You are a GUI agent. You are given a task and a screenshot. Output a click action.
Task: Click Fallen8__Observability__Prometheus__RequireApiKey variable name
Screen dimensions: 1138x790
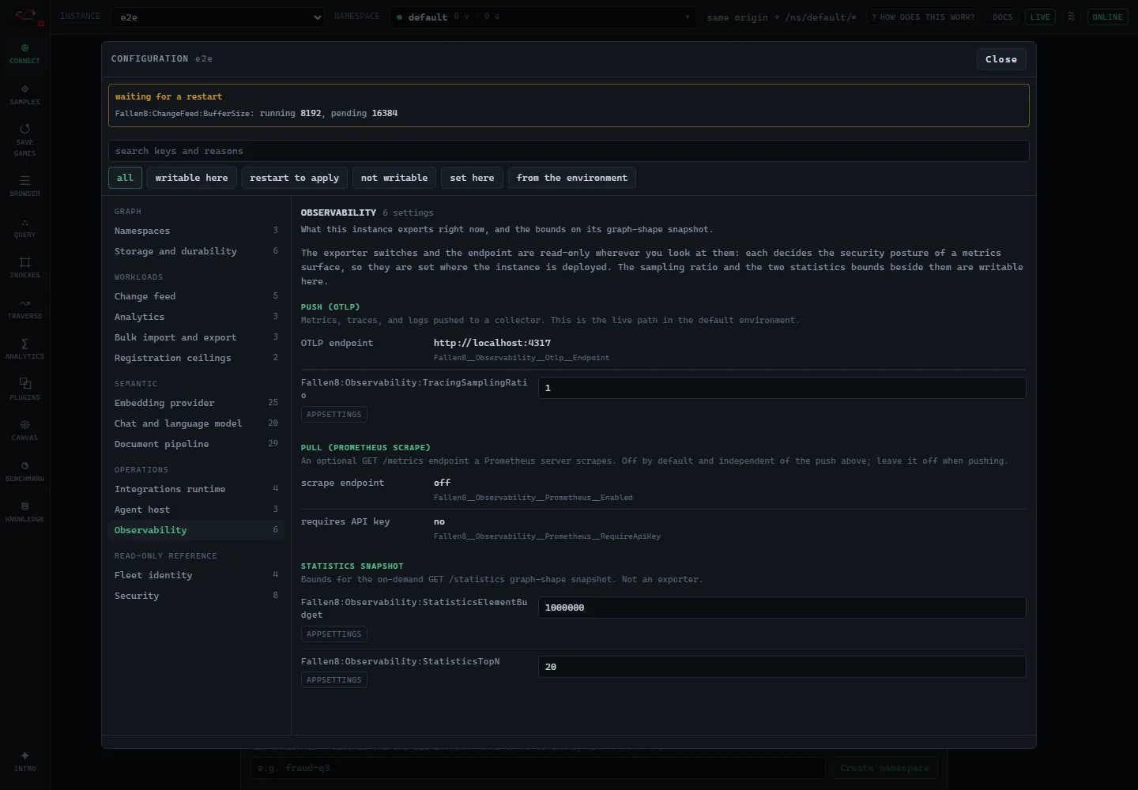[x=547, y=536]
